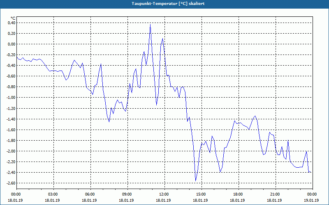Select the positive 0,40 y-axis label
The image size is (329, 205).
(x=12, y=23)
